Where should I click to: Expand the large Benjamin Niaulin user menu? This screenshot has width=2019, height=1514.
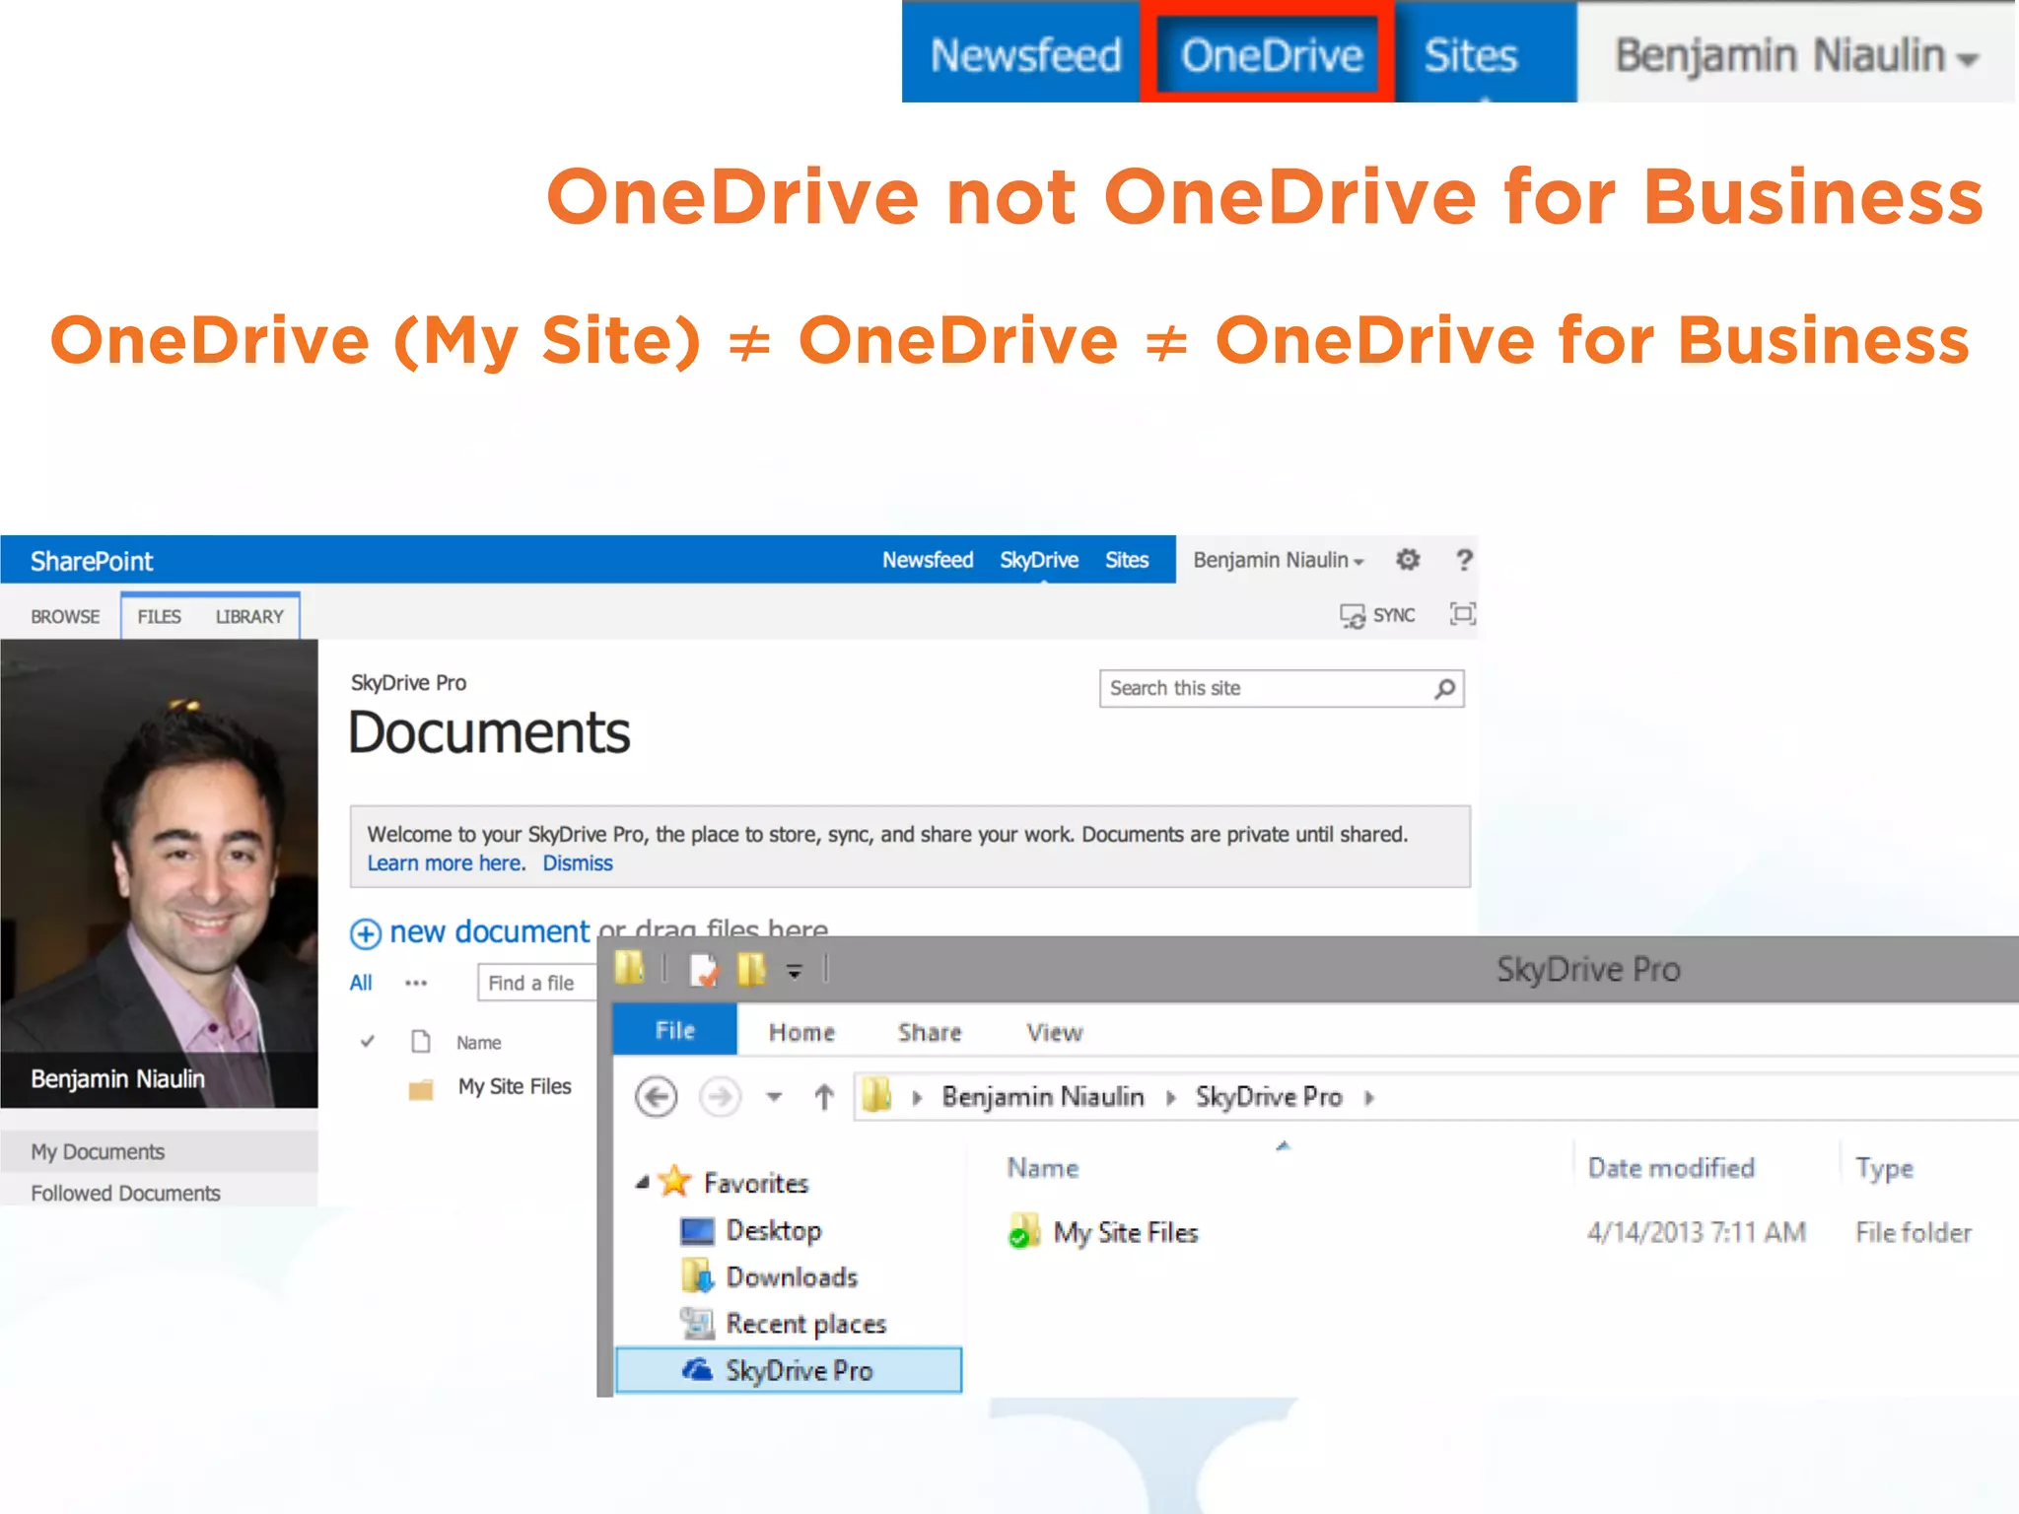[x=1796, y=55]
